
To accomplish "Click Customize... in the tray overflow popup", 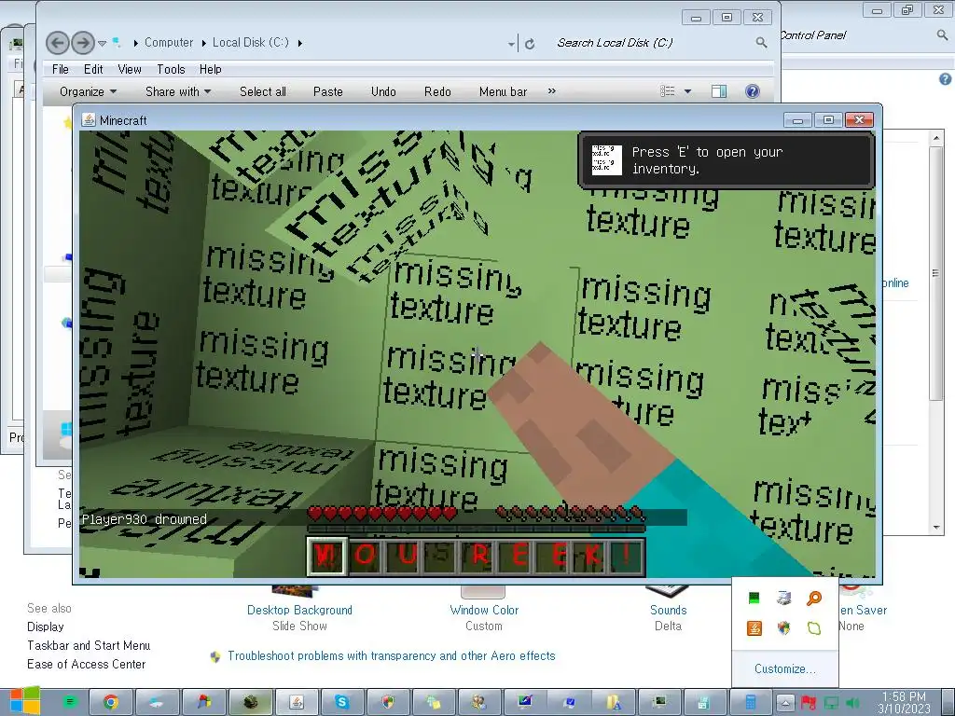I will [784, 668].
